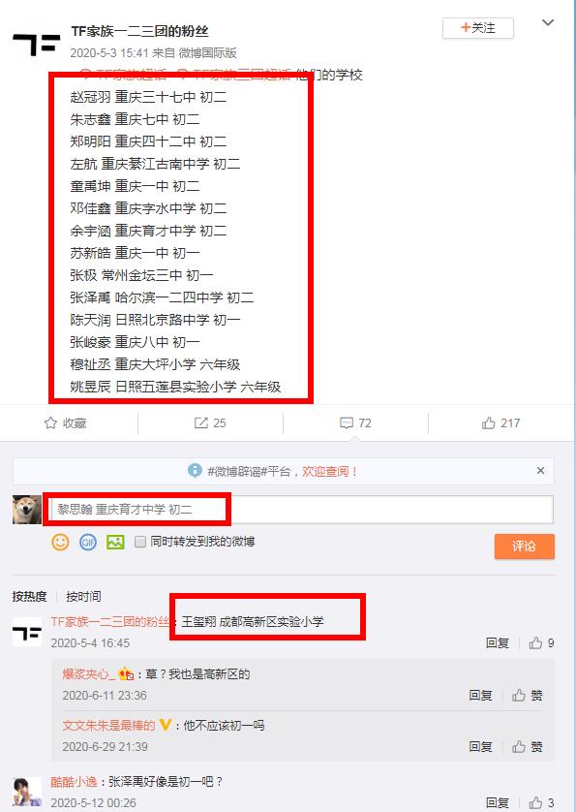
Task: Submit comment with orange 评论 button
Action: [x=525, y=547]
